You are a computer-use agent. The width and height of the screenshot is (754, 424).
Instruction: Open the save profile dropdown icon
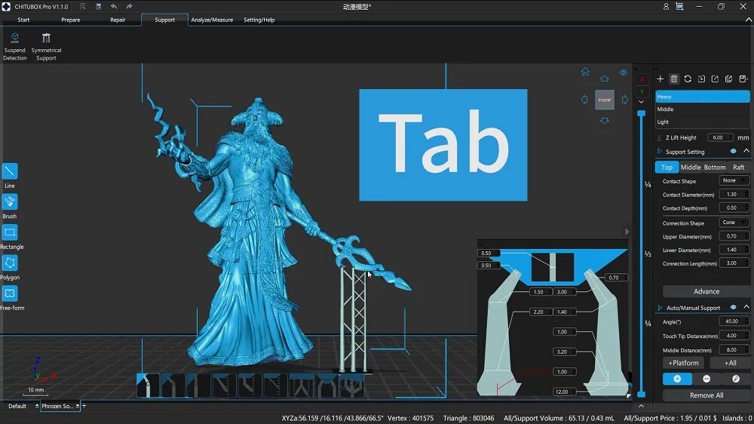pos(743,79)
